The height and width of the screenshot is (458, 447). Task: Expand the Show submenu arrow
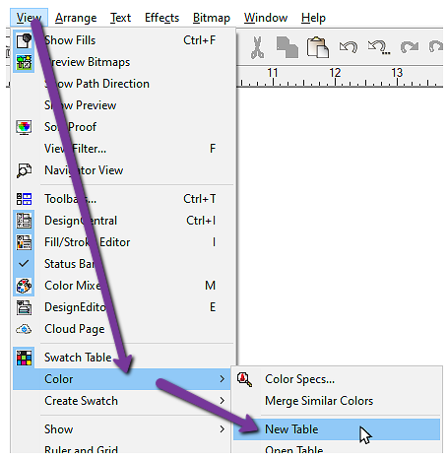[223, 429]
